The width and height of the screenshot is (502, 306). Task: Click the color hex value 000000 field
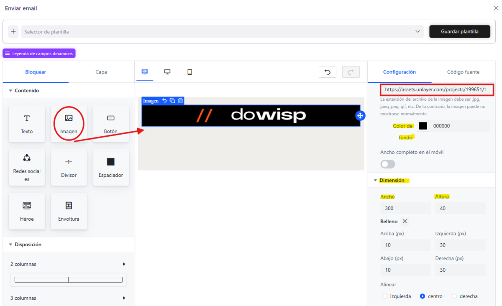click(x=460, y=126)
